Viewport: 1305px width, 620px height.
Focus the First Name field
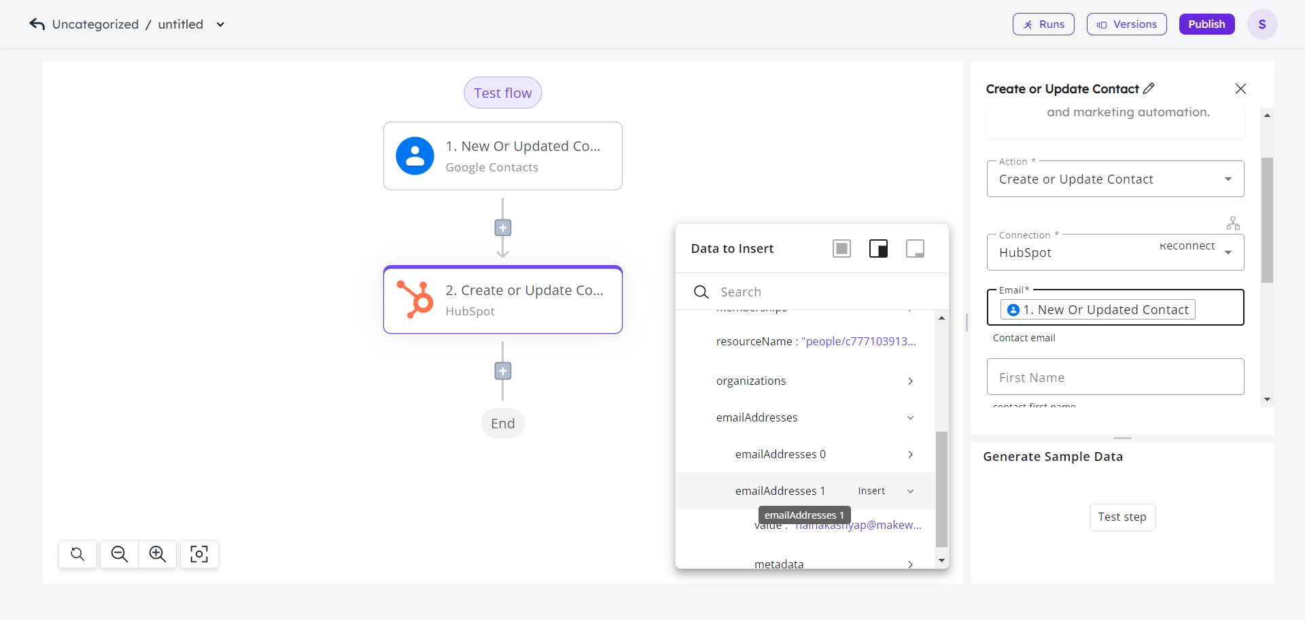click(x=1115, y=377)
